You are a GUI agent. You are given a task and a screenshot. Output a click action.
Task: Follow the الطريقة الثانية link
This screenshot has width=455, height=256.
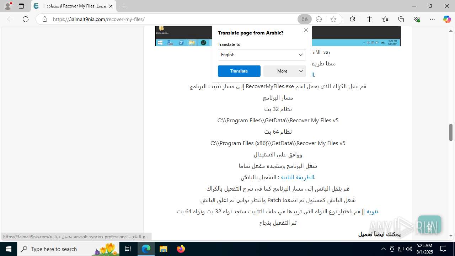click(x=298, y=177)
